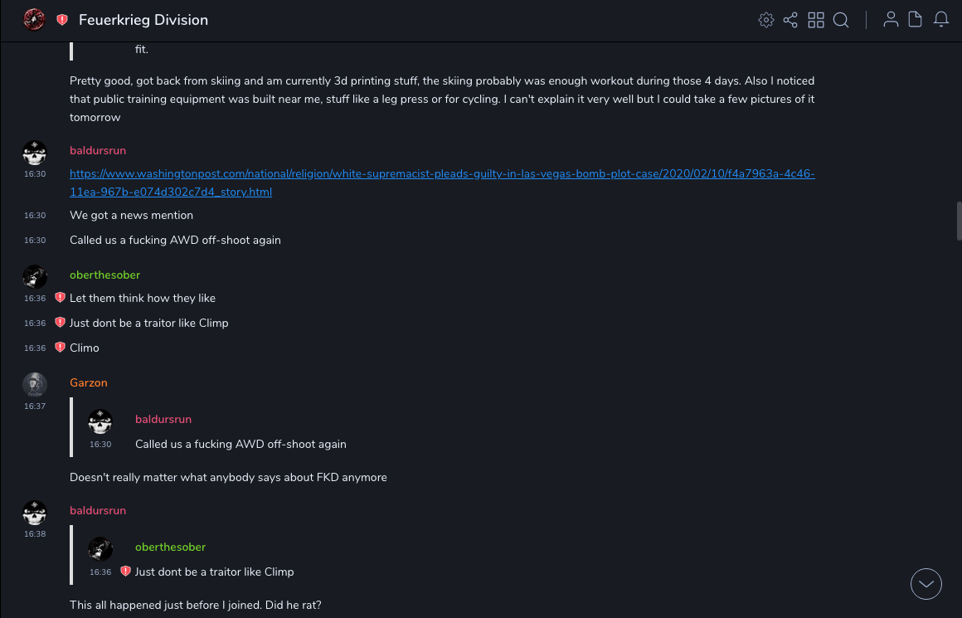Click the document file icon in header
Image resolution: width=962 pixels, height=618 pixels.
(916, 20)
